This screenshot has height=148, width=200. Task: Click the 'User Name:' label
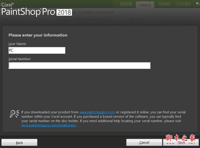pyautogui.click(x=18, y=44)
